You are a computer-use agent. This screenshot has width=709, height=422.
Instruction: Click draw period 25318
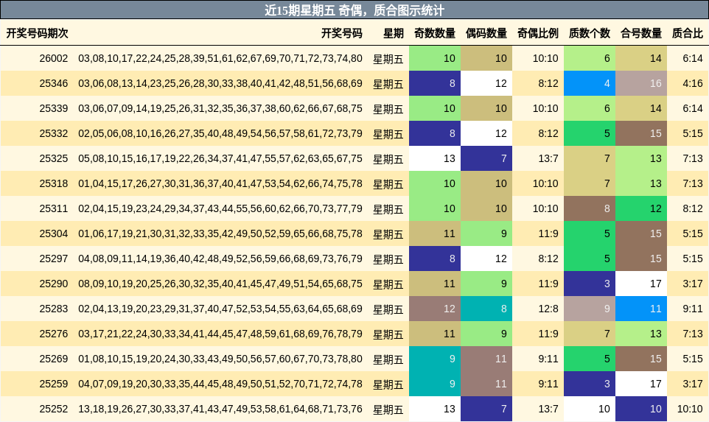[x=53, y=183]
